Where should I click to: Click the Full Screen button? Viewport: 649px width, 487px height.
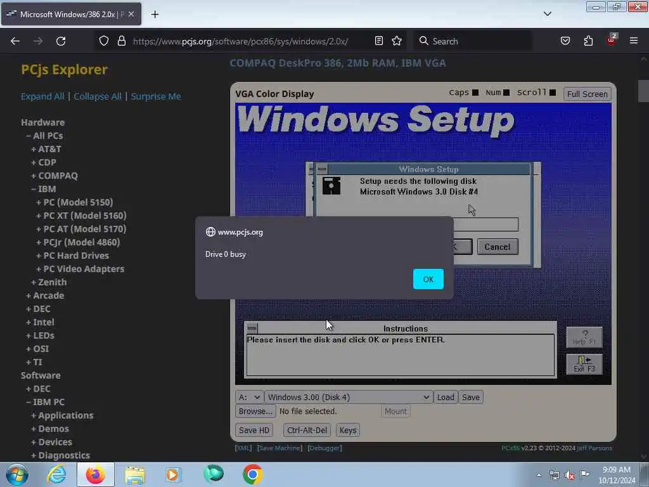click(x=587, y=94)
